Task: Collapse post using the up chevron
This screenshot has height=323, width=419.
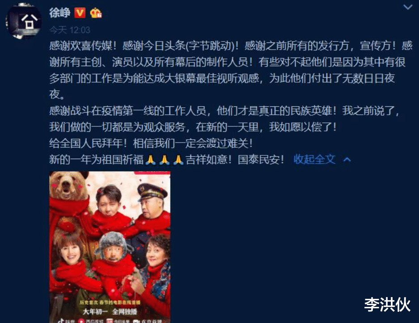Action: (347, 159)
